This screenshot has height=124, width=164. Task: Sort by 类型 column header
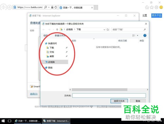[x=142, y=41]
